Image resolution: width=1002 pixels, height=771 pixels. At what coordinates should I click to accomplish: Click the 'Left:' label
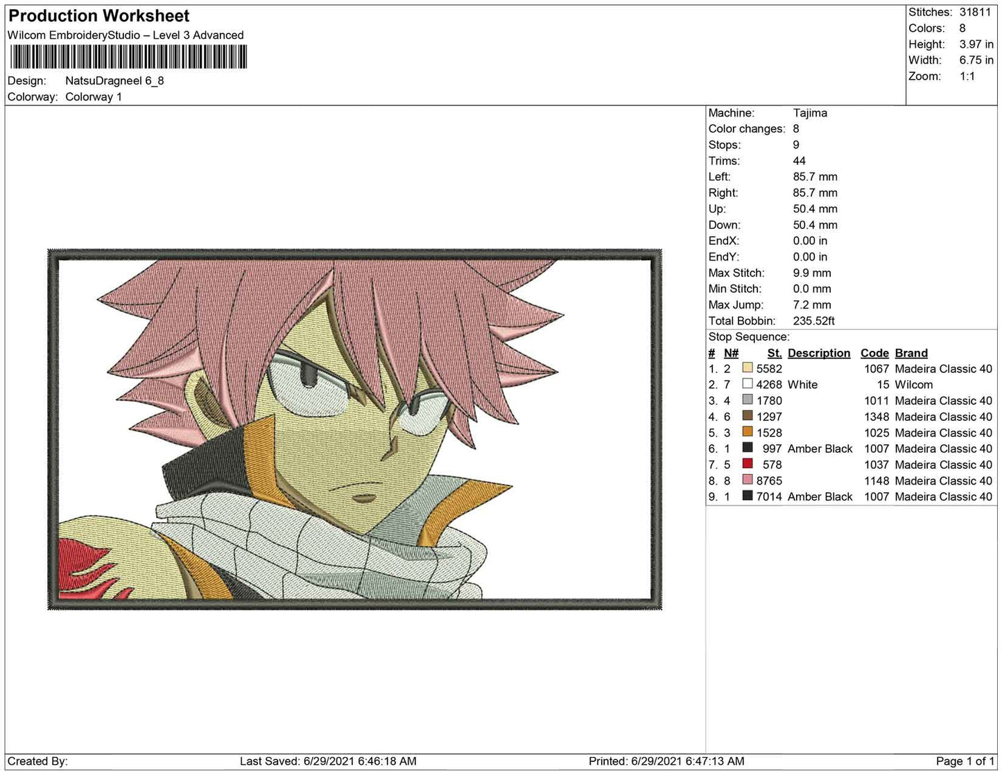click(x=720, y=177)
